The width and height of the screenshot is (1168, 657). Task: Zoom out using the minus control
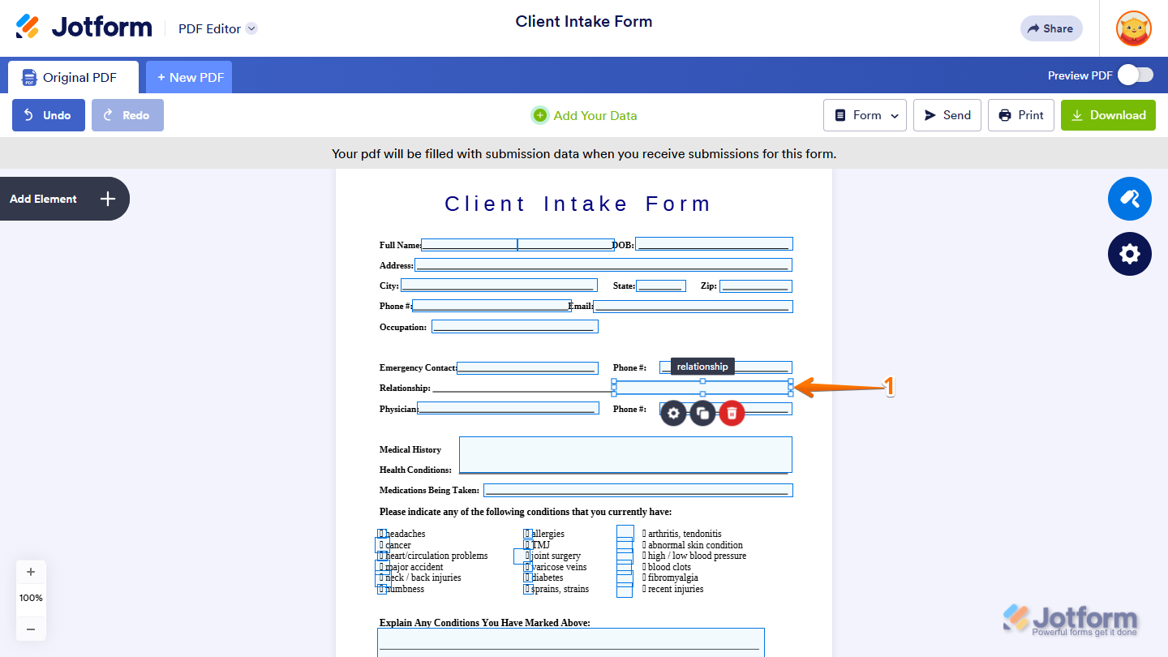click(31, 629)
